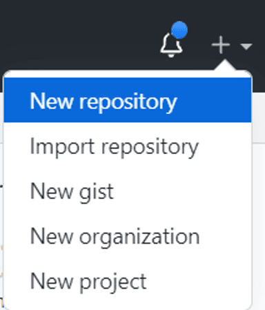Click the small triangle beside the plus
Viewport: 265px width, 310px height.
coord(246,46)
